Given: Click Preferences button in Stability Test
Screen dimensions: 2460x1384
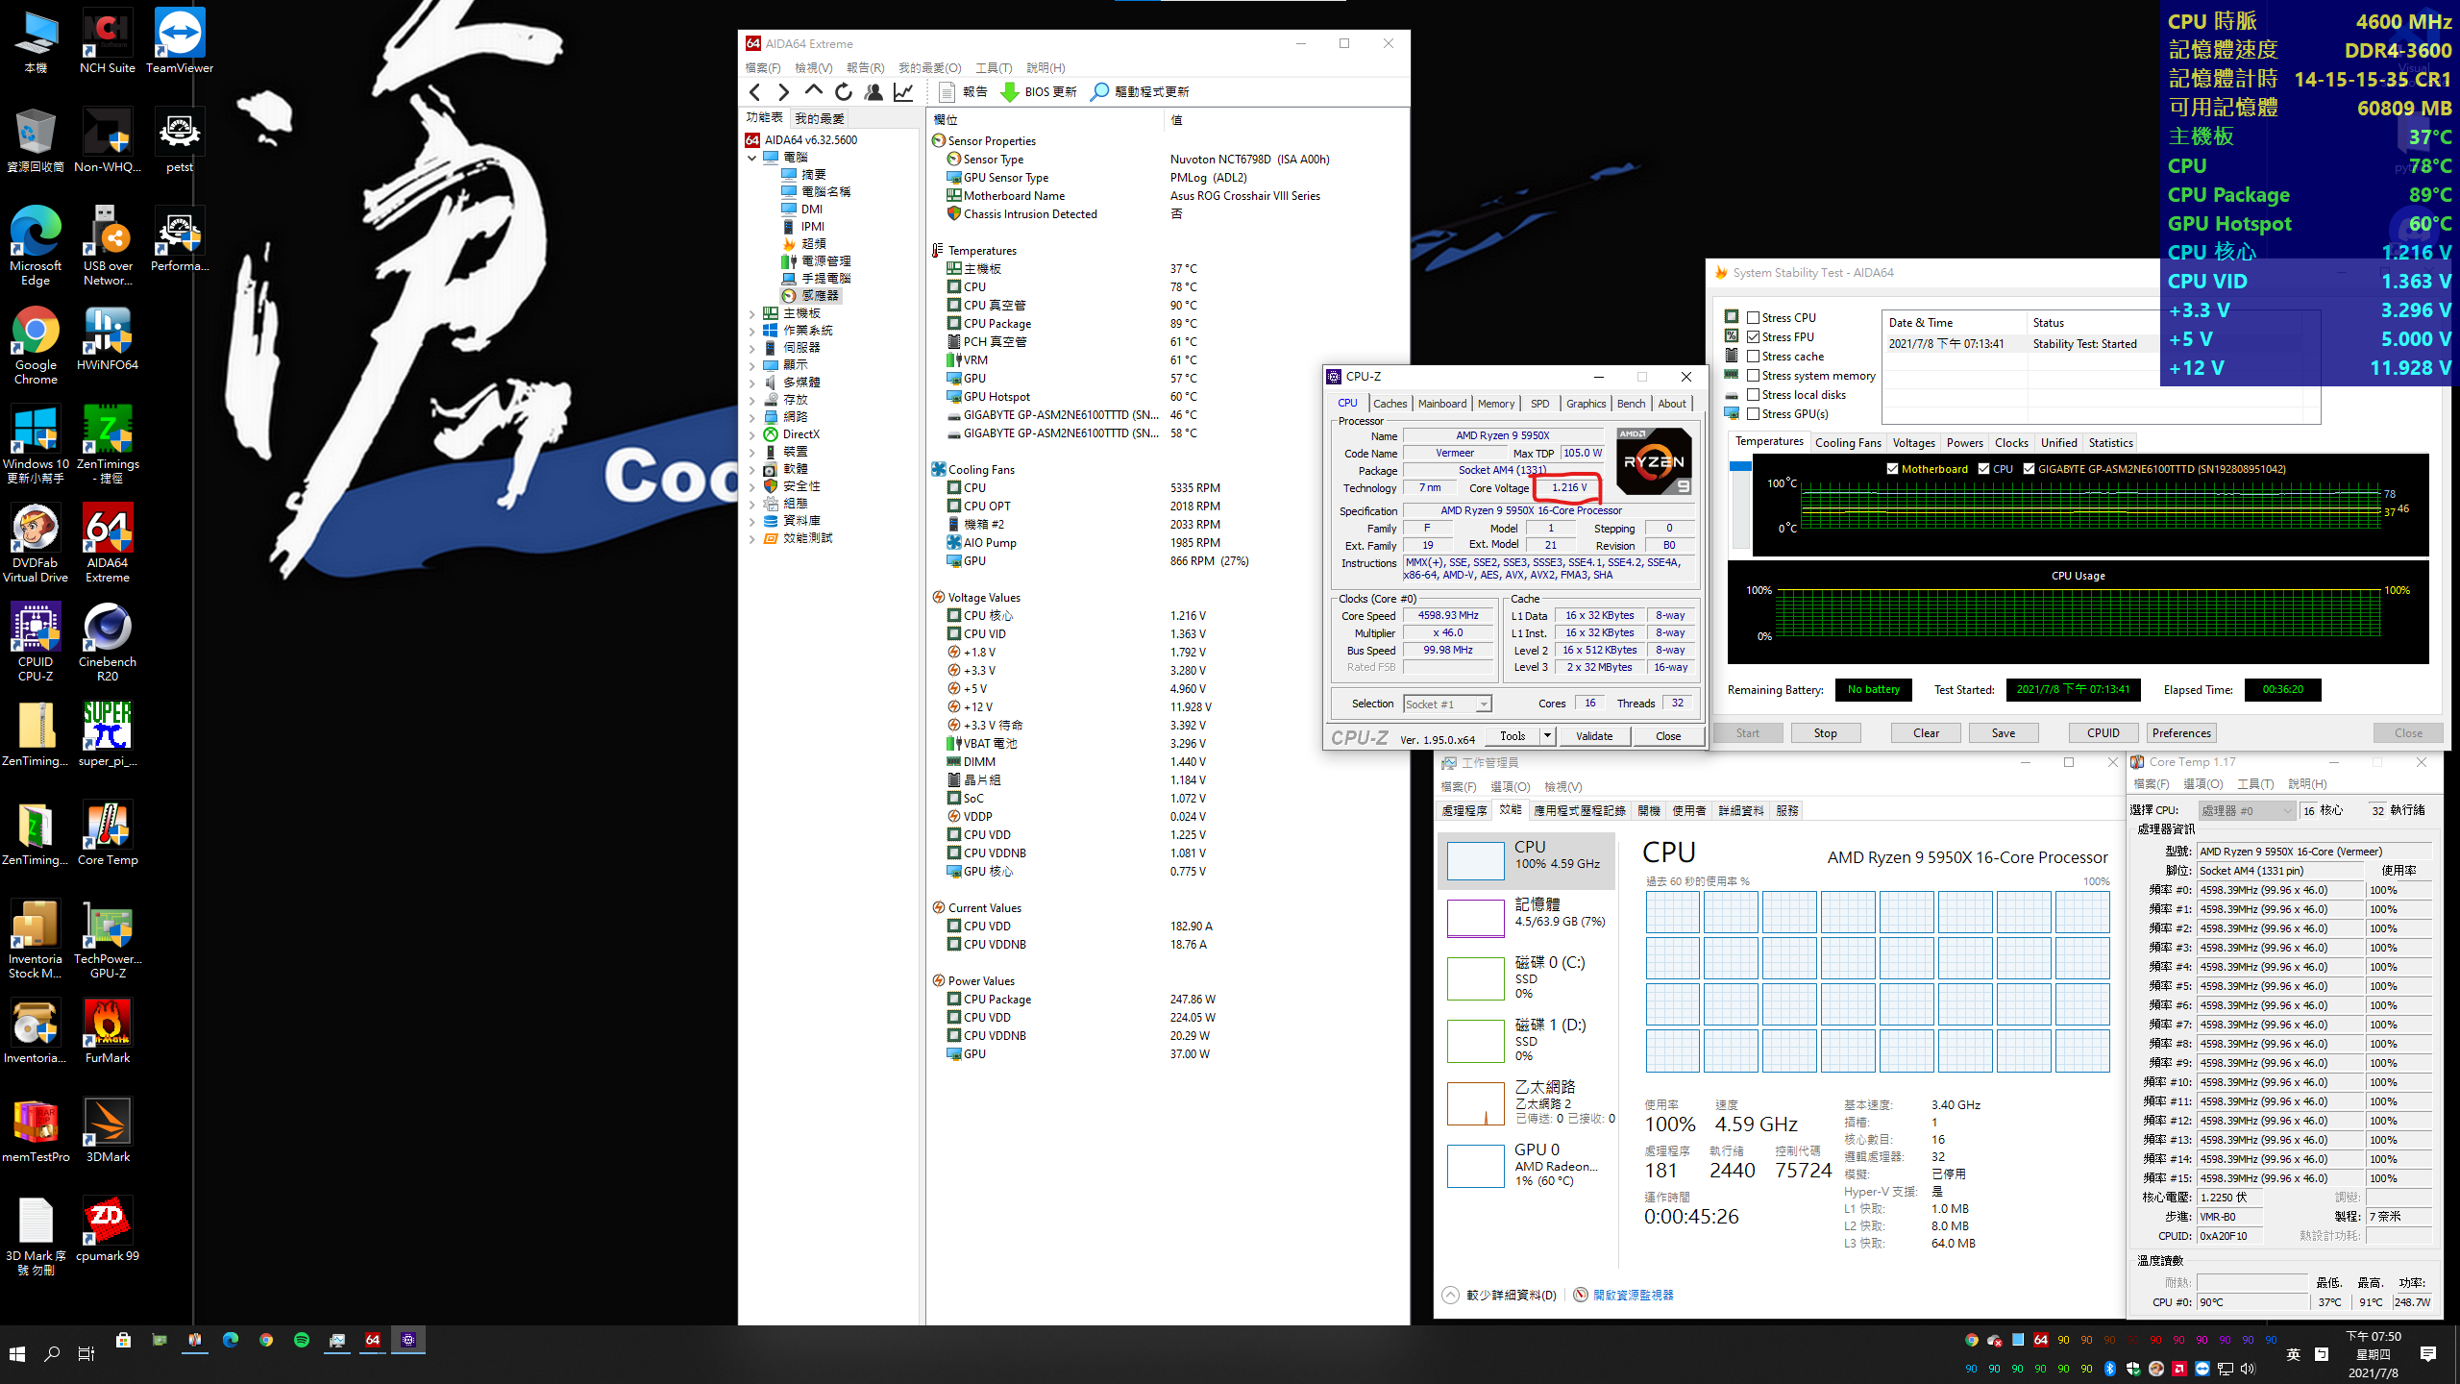Looking at the screenshot, I should (2181, 733).
